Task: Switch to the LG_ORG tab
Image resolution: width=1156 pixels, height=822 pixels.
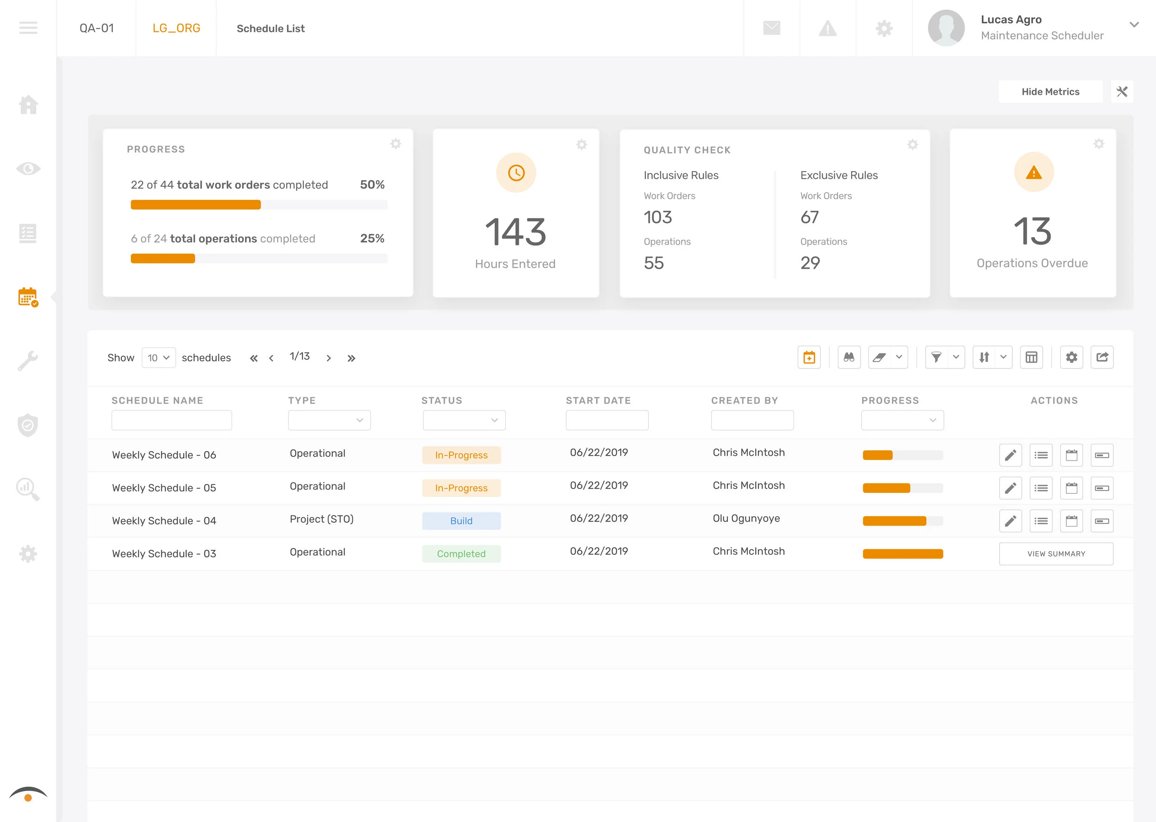Action: point(176,28)
